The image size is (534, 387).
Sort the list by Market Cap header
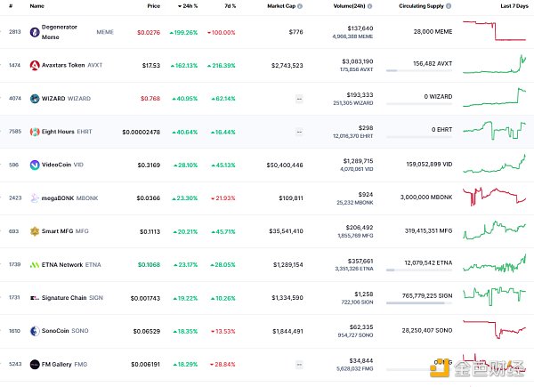pos(287,6)
